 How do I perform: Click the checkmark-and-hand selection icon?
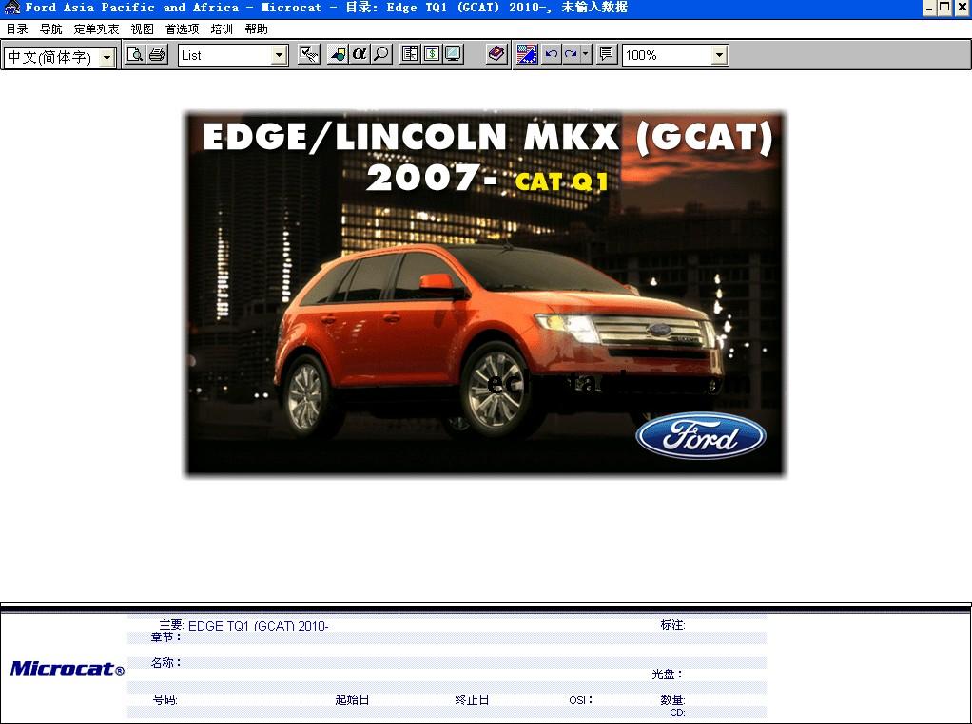(x=308, y=54)
